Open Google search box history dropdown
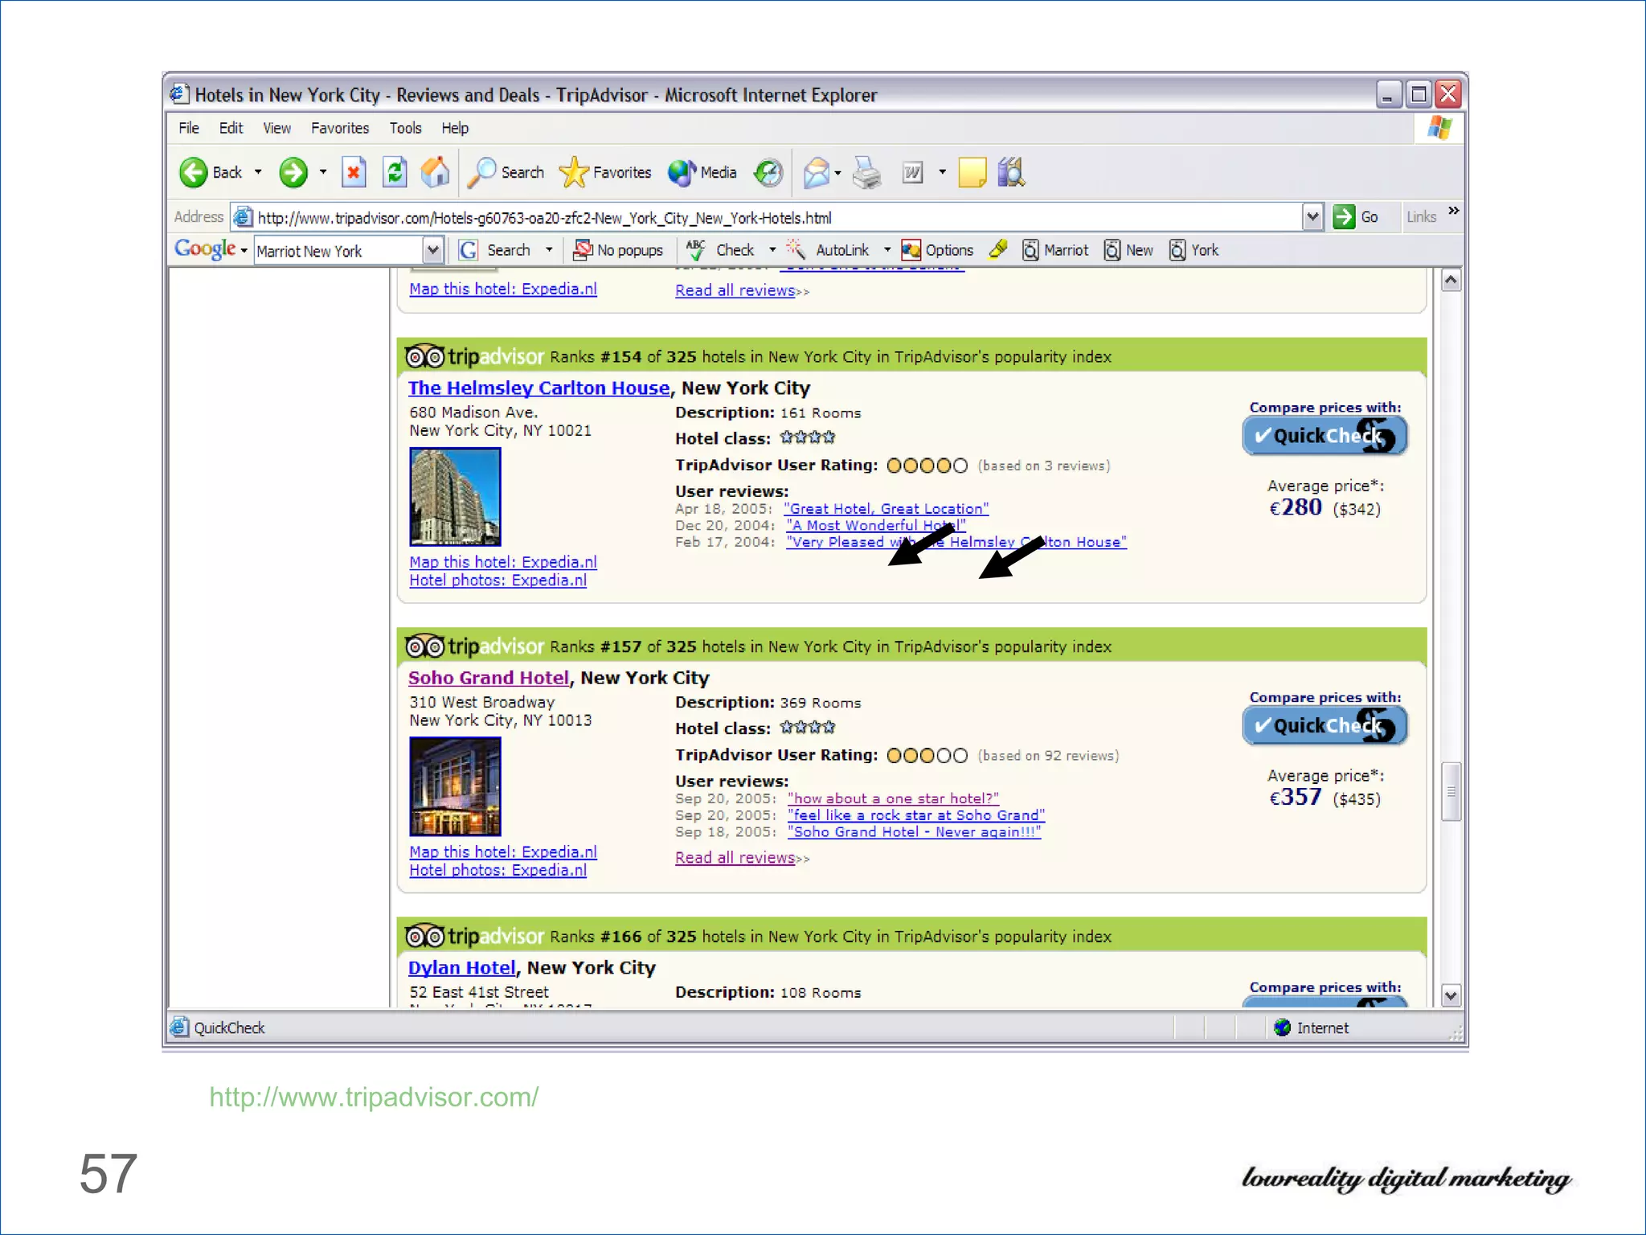 tap(432, 250)
